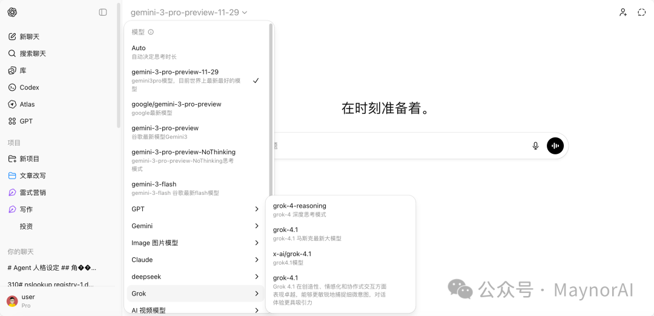
Task: Expand the Grok submenu
Action: coord(195,294)
